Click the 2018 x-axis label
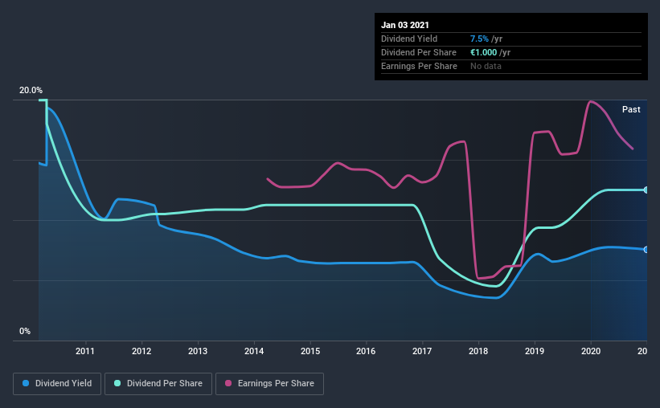Viewport: 660px width, 408px height. pos(478,351)
